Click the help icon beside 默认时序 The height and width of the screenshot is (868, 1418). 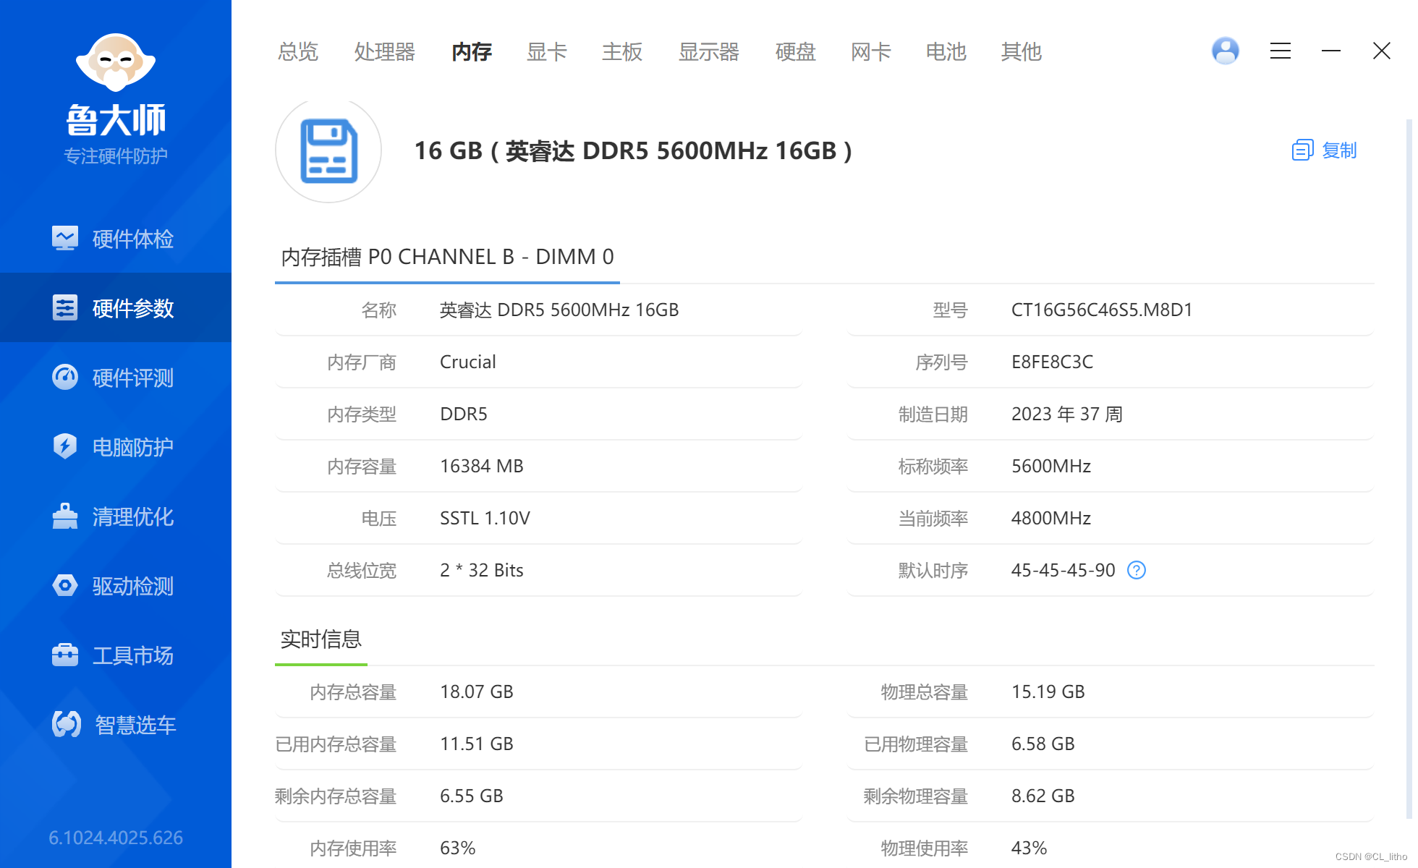(1136, 570)
